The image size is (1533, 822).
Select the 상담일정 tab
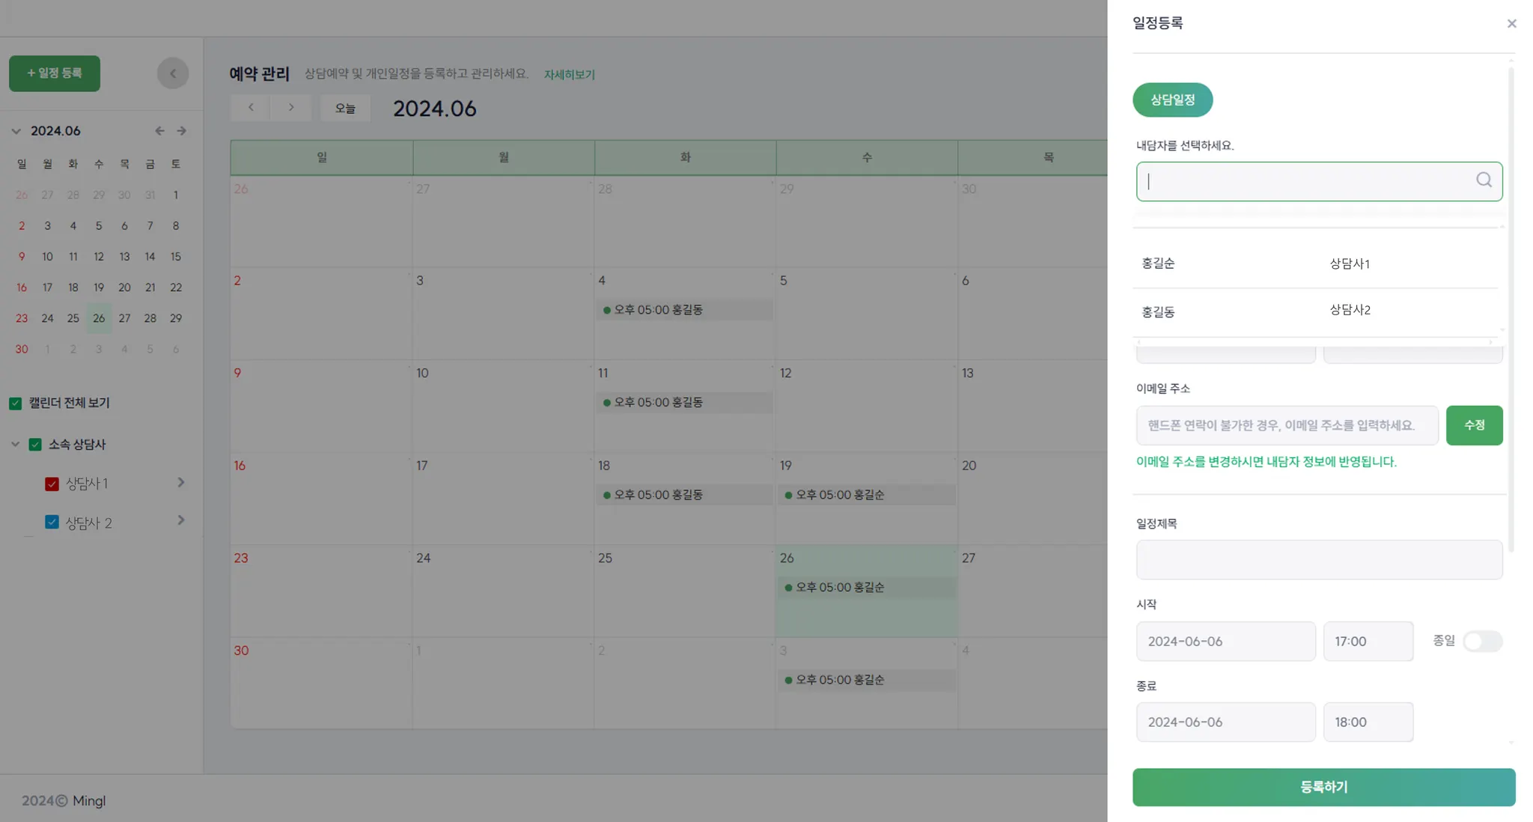click(x=1172, y=100)
